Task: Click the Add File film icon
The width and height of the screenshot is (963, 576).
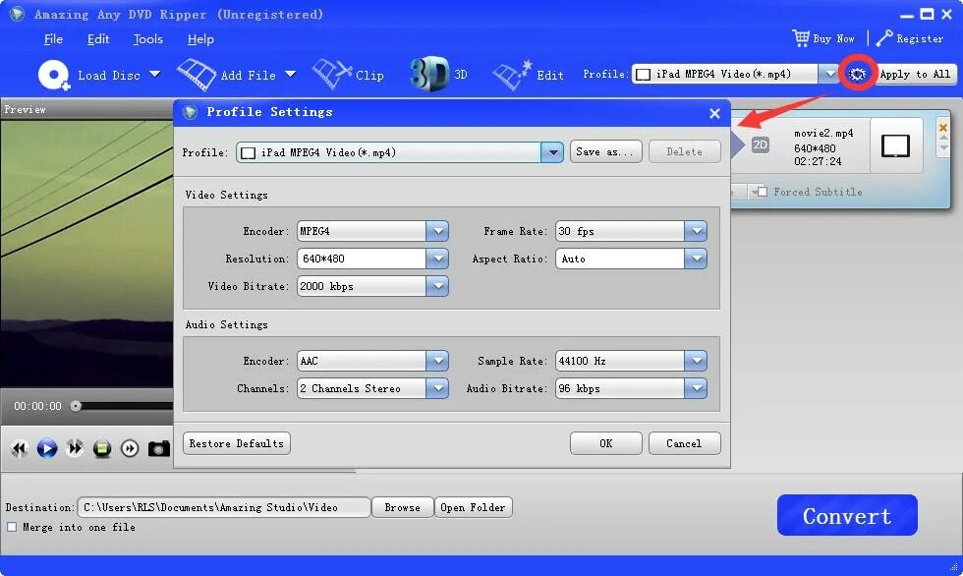Action: [196, 75]
